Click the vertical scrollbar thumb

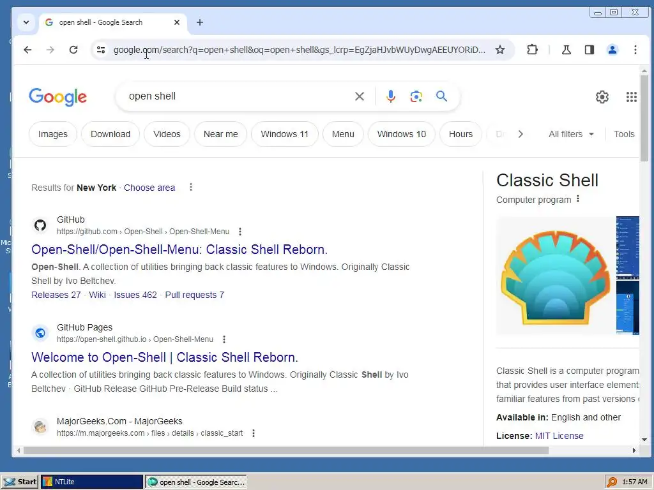click(x=644, y=119)
